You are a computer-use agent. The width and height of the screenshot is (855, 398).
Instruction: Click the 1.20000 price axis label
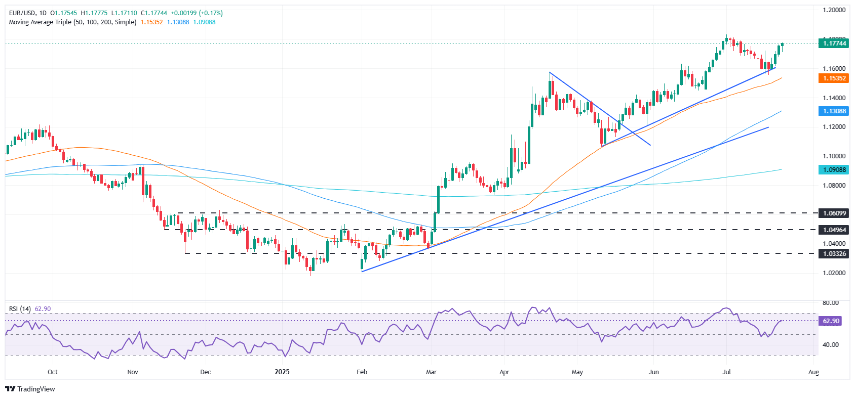[834, 10]
